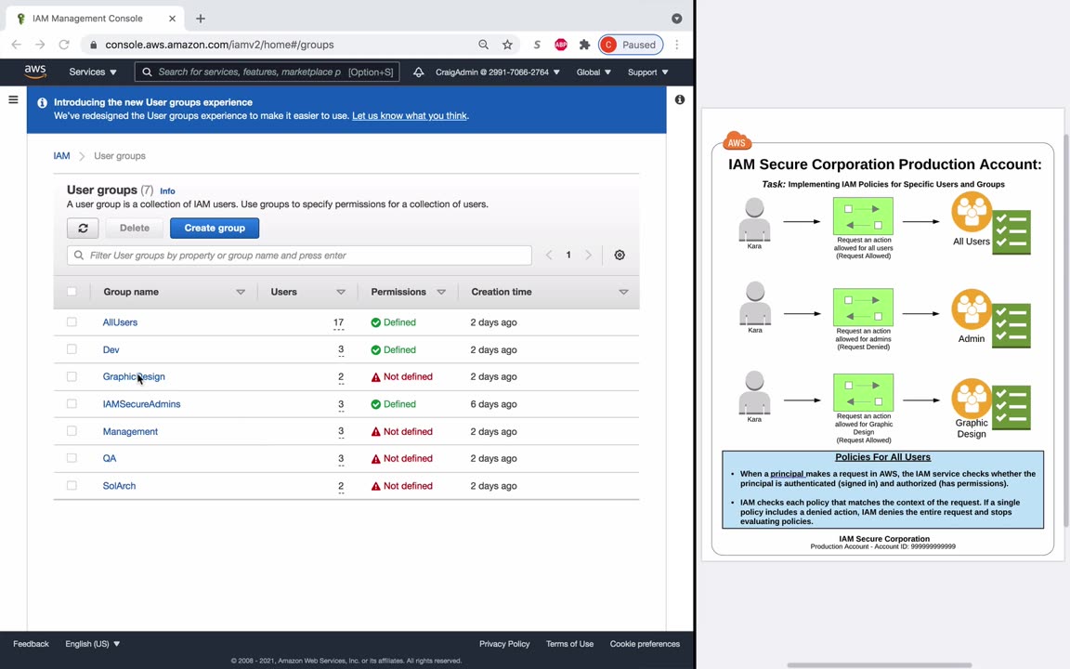Open the CraigAdmin account menu
Screen dimensions: 1070x669
(498, 72)
